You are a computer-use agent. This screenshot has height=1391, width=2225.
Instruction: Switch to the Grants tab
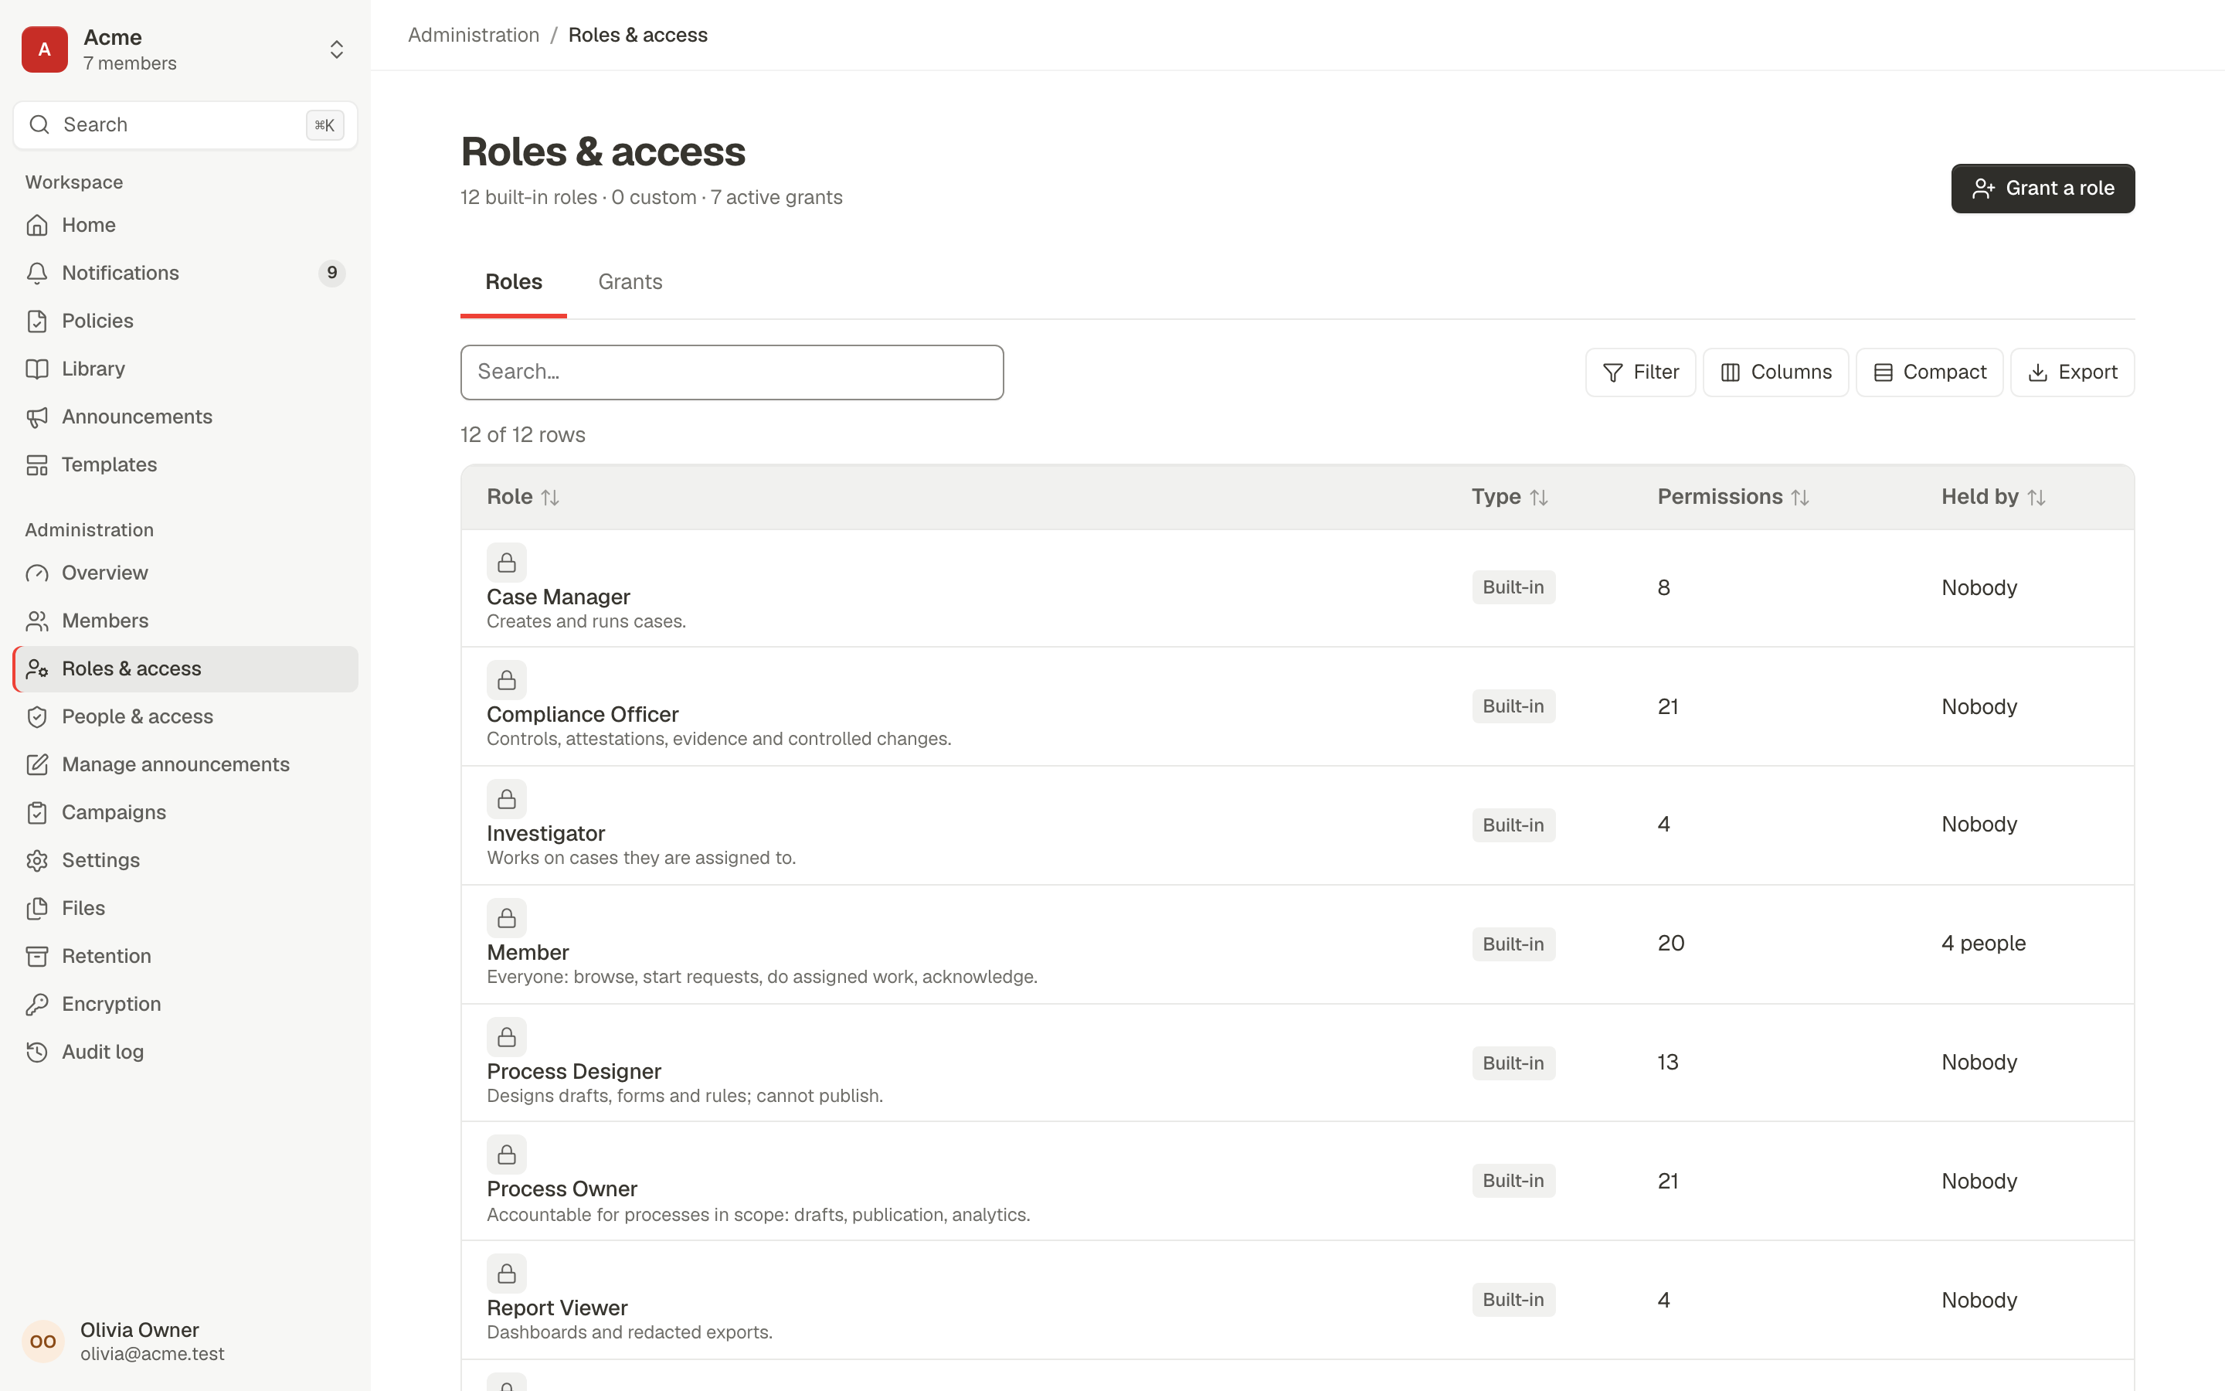(630, 281)
